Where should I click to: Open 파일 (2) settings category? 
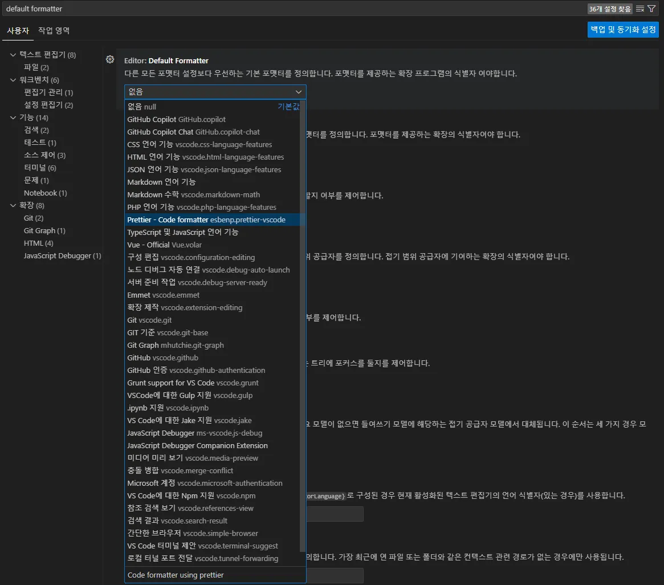point(36,67)
